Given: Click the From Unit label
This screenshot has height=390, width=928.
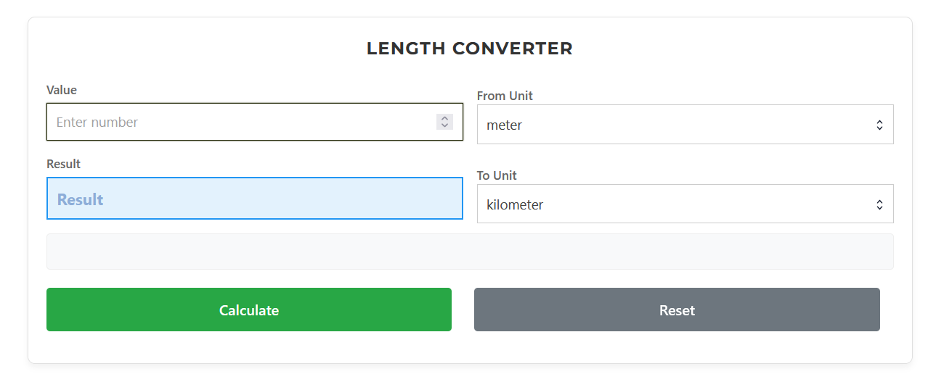Looking at the screenshot, I should click(505, 96).
